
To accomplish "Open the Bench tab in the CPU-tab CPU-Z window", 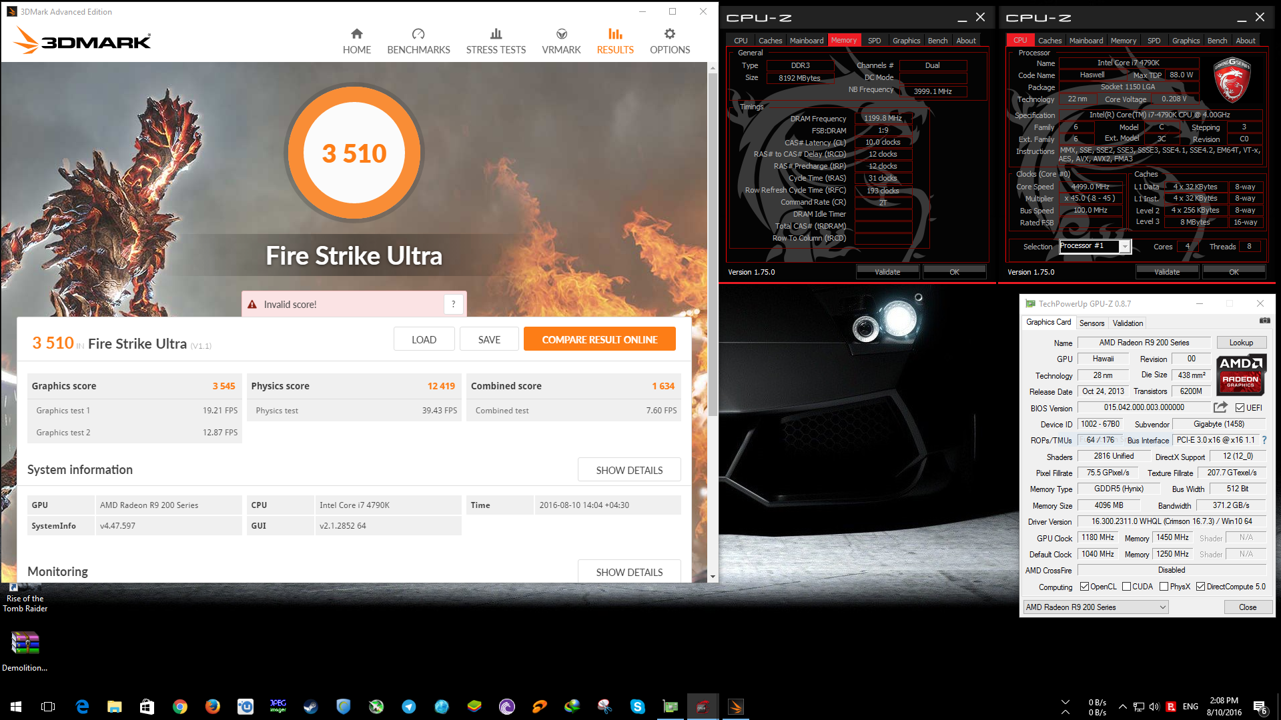I will coord(1217,41).
